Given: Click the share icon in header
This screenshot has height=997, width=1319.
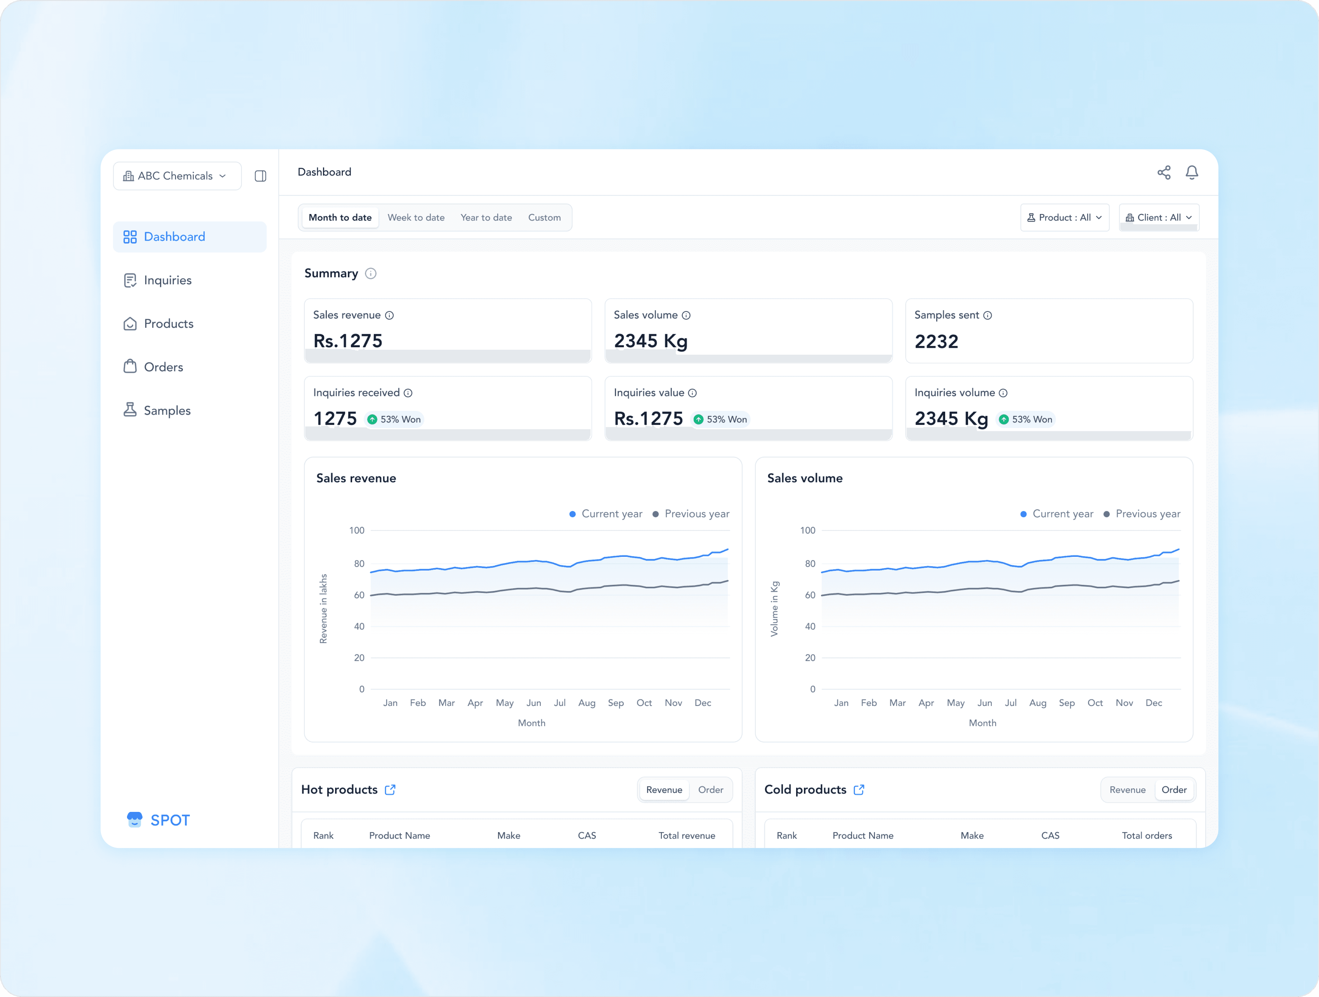Looking at the screenshot, I should pos(1163,172).
